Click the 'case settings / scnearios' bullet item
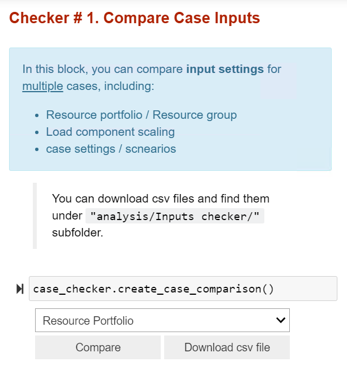347x370 pixels. (111, 149)
